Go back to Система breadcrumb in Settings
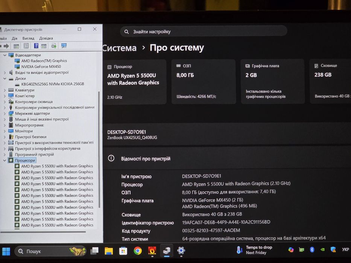Viewport: 351px width, 263px height. [120, 48]
